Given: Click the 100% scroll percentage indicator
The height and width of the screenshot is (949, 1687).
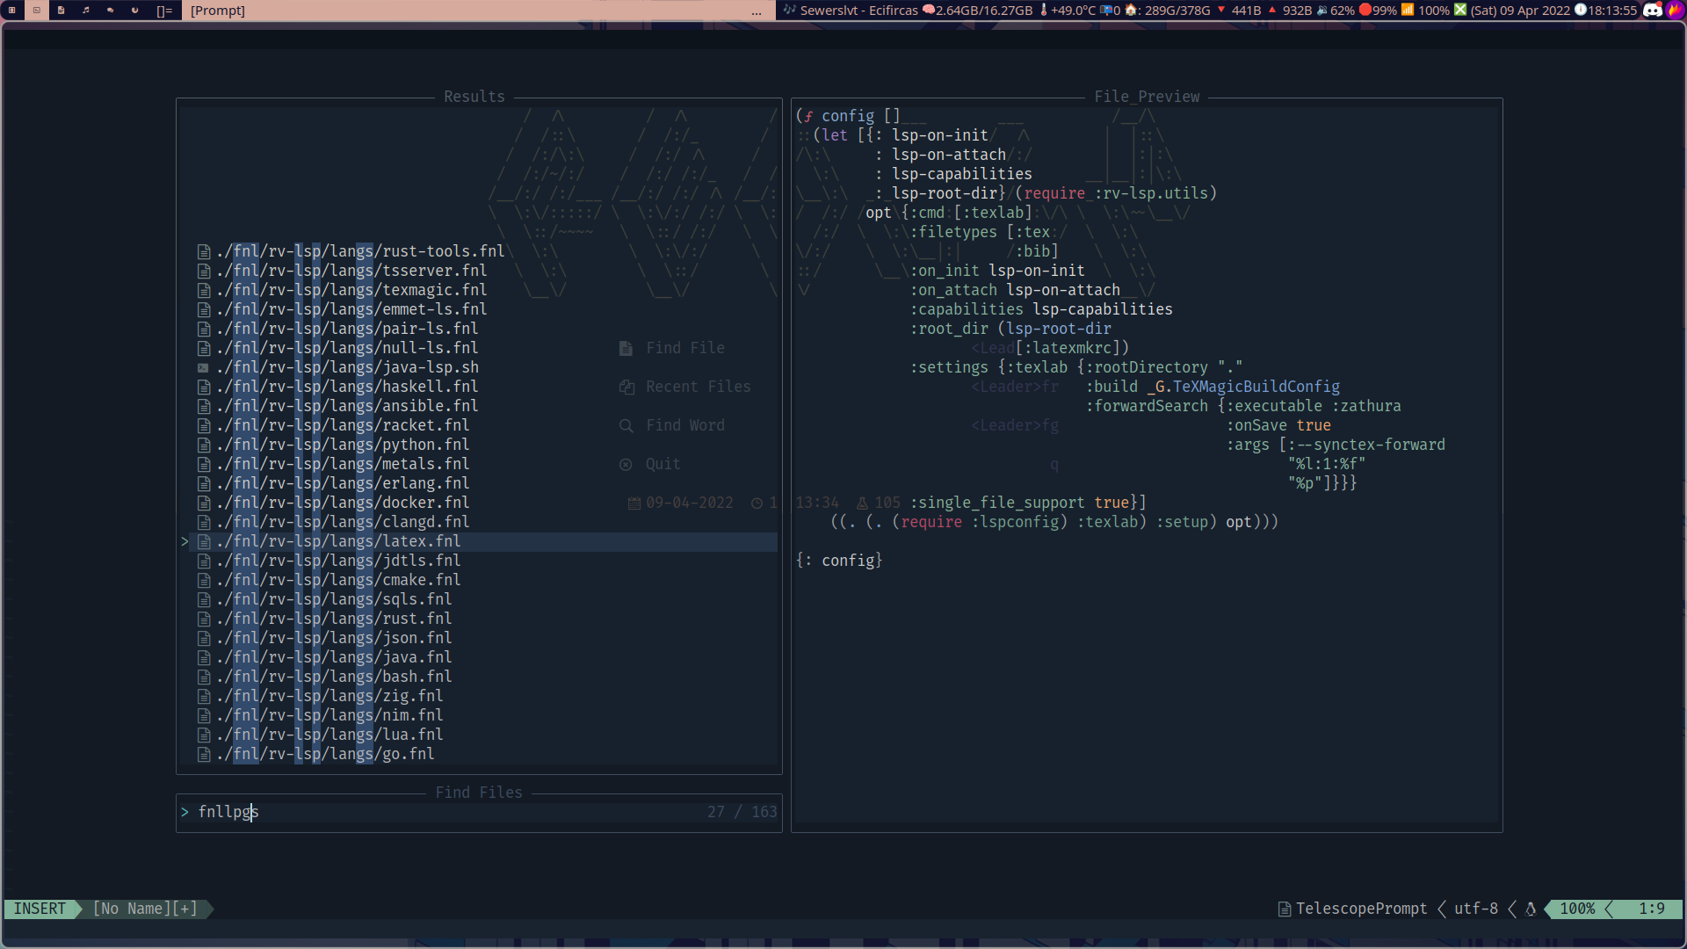Looking at the screenshot, I should pos(1577,909).
